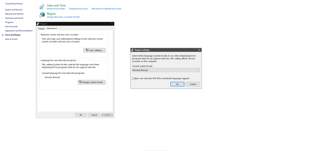Click the greyed Apply button in Region dialog
311x151 pixels.
[x=107, y=115]
